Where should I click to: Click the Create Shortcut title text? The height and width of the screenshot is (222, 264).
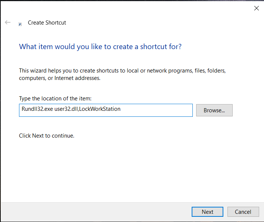(47, 23)
